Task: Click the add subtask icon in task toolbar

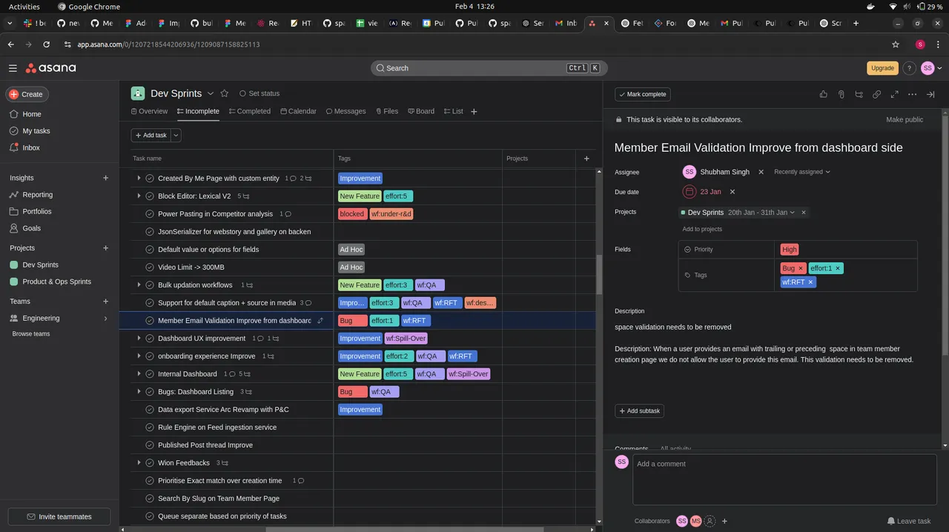Action: (859, 94)
